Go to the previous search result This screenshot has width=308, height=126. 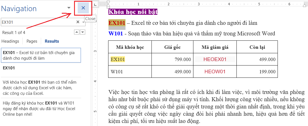77,32
